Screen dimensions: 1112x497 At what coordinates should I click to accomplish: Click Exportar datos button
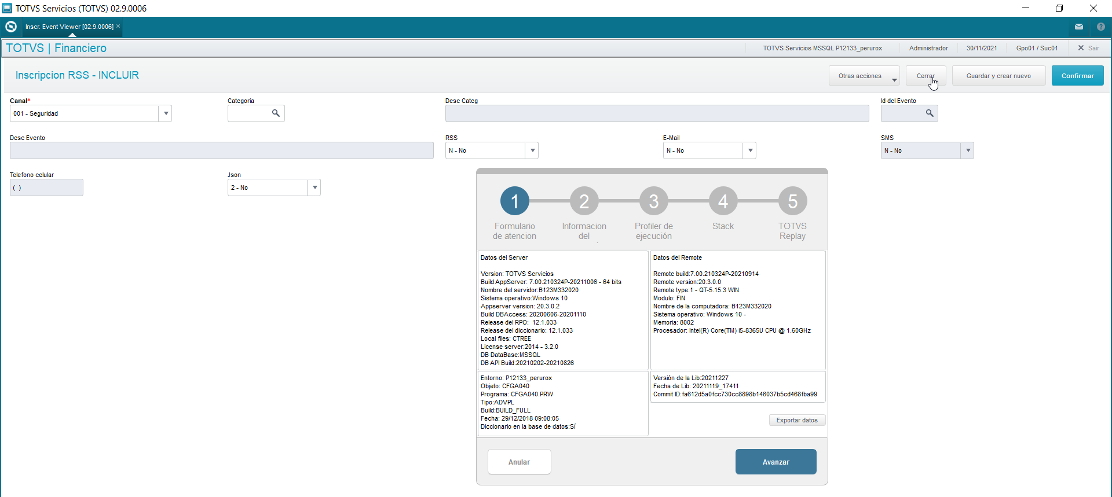797,420
